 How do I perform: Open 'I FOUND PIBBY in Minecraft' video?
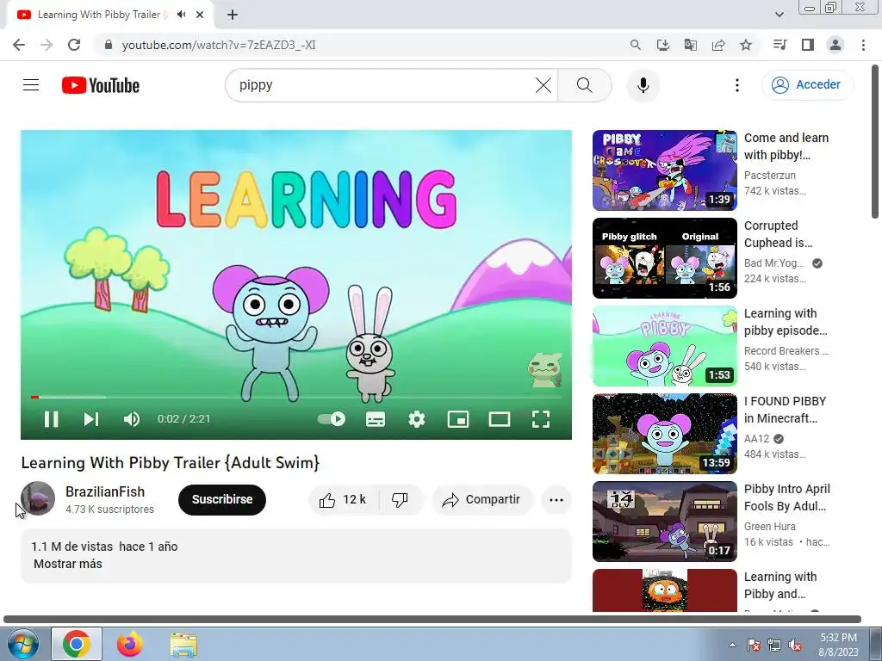pyautogui.click(x=664, y=434)
